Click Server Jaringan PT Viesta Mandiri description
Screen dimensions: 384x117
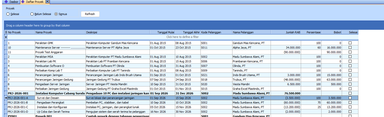118,84
